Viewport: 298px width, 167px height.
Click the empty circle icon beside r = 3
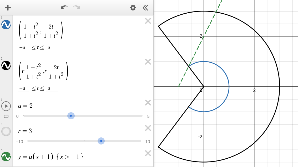tap(6, 131)
